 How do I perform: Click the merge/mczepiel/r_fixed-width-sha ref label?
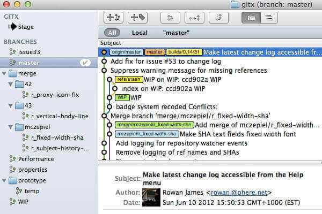pyautogui.click(x=154, y=125)
